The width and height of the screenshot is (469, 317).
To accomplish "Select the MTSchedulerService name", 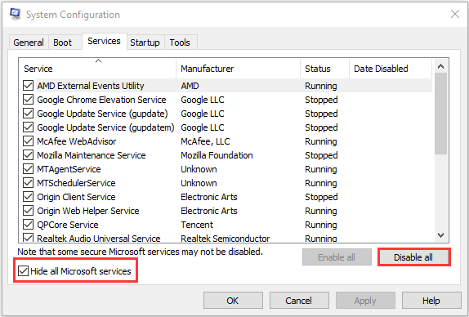I will [76, 183].
